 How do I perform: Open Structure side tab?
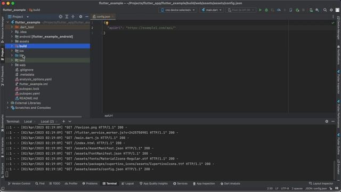click(2, 171)
